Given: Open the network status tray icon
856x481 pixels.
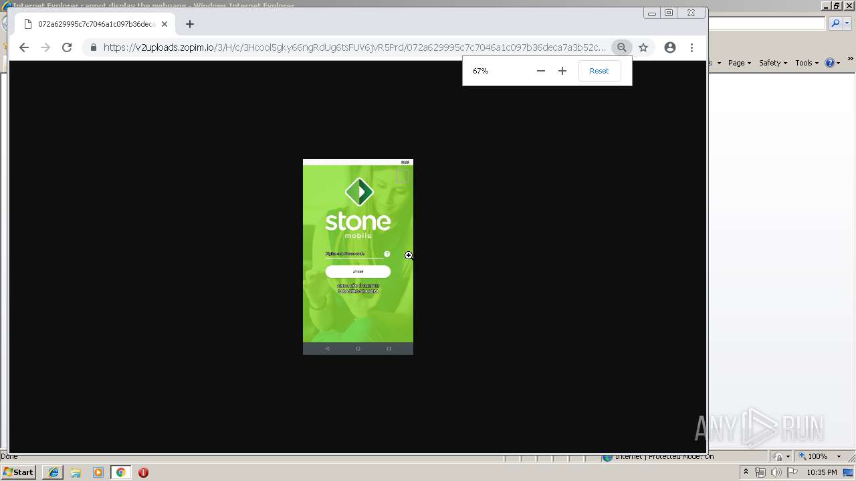Looking at the screenshot, I should [x=760, y=472].
